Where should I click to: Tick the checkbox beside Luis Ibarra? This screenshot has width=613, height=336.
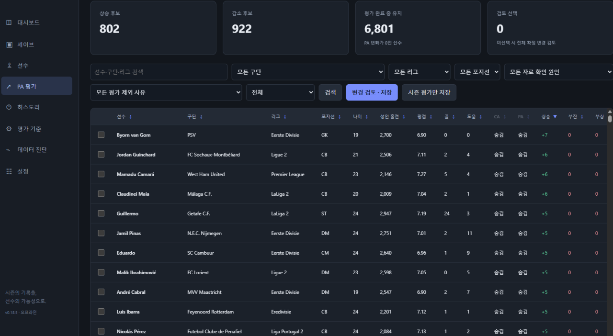[x=101, y=312]
